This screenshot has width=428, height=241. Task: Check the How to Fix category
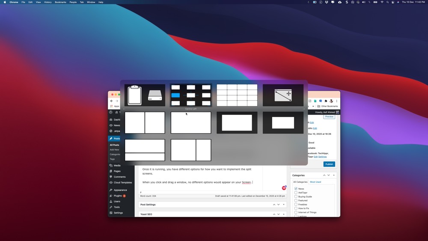pyautogui.click(x=296, y=208)
